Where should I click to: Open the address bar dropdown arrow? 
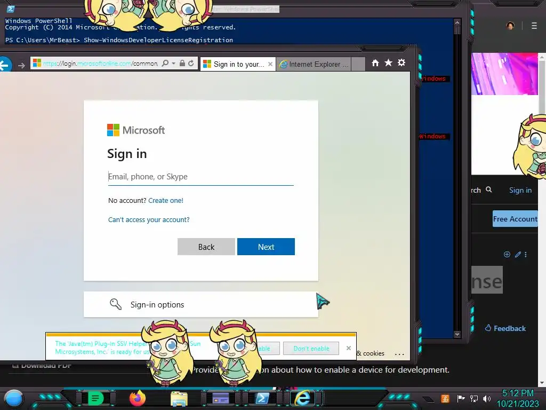pyautogui.click(x=173, y=64)
